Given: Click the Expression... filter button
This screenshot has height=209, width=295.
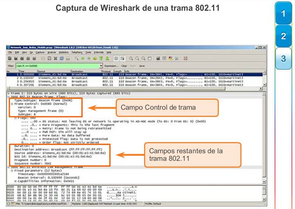Looking at the screenshot, I should [x=111, y=66].
